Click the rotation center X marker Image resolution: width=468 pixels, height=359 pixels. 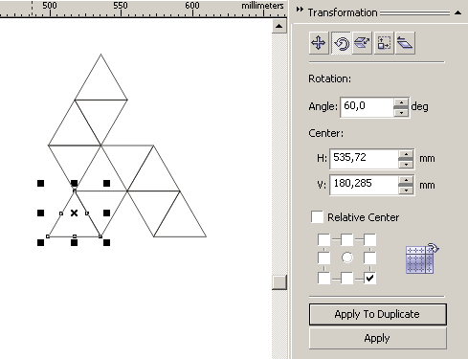74,213
